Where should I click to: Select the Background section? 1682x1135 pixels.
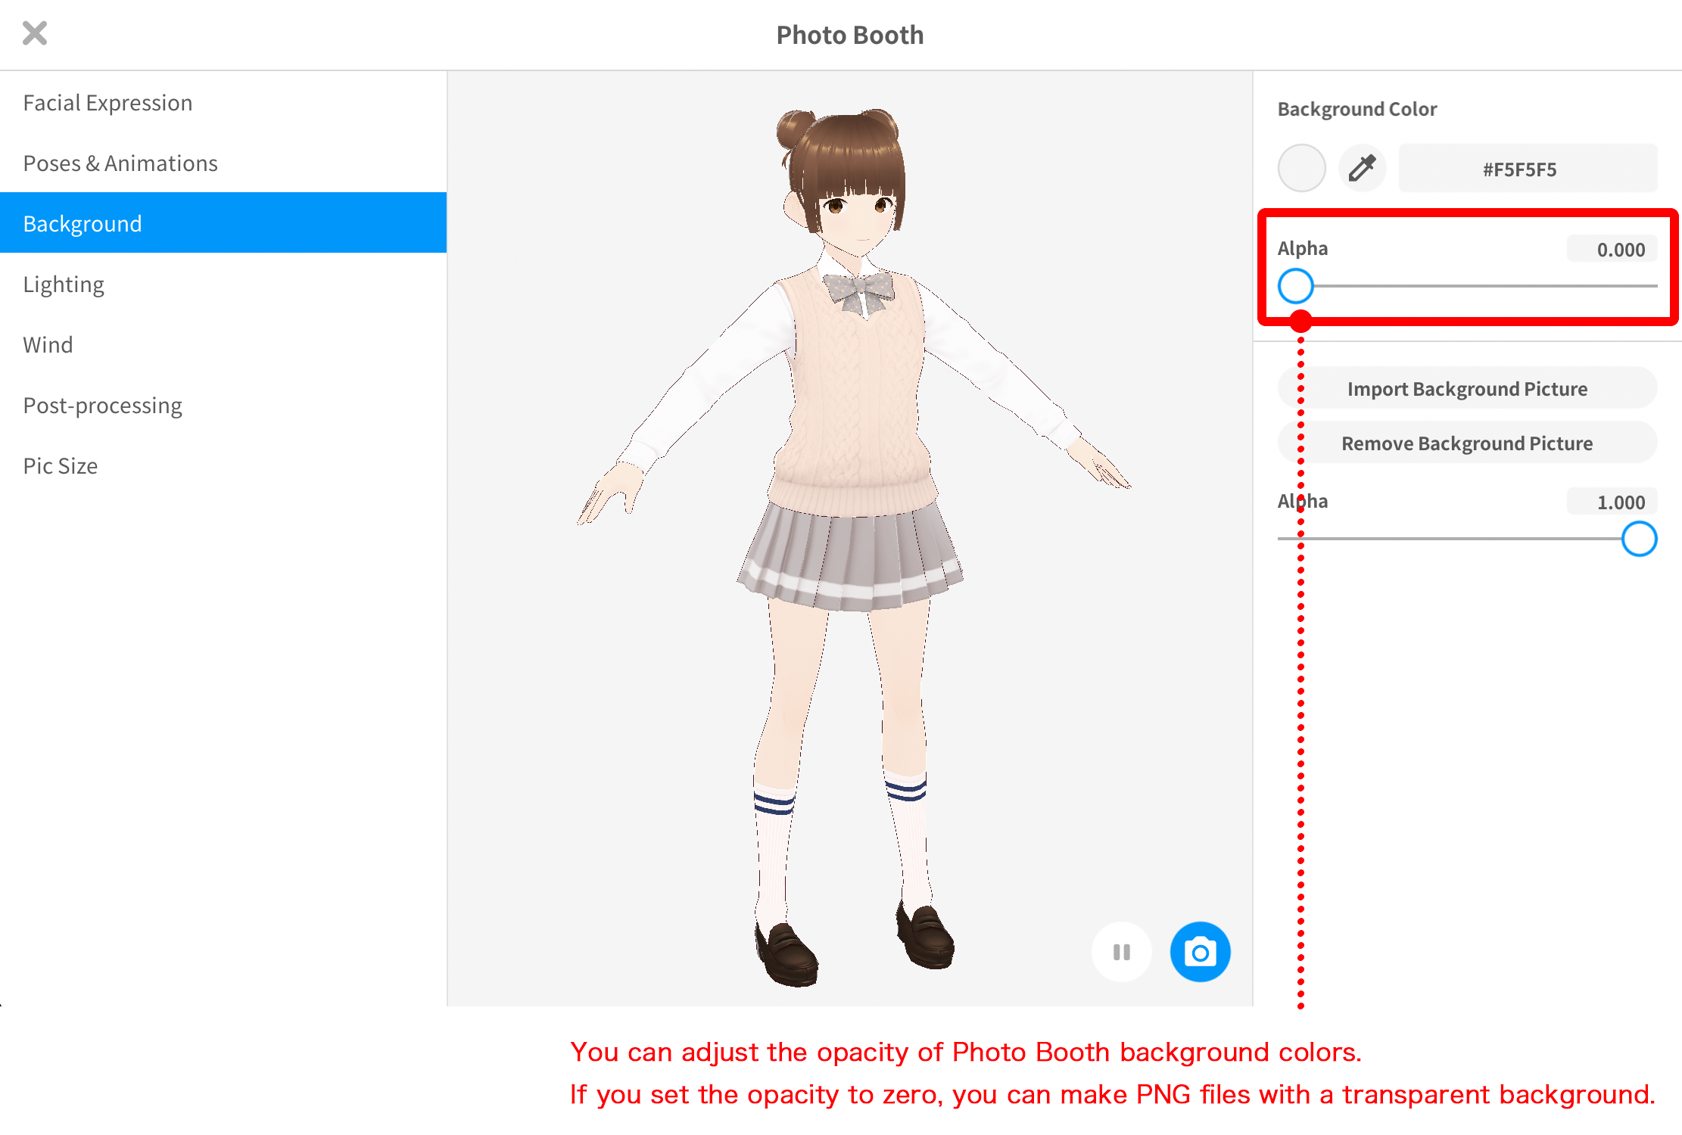[x=223, y=223]
